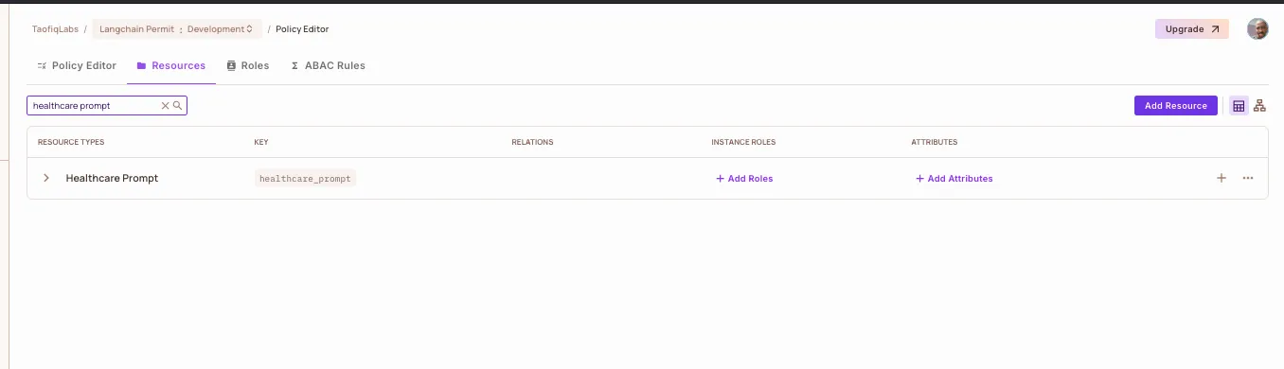Switch to hierarchy graph view icon

pos(1259,106)
